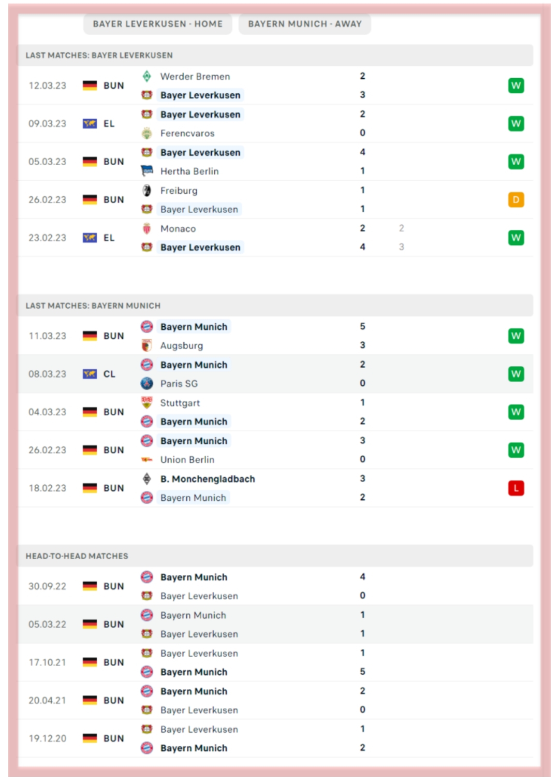This screenshot has height=783, width=559.
Task: Click the Freiburg club crest icon
Action: click(147, 191)
